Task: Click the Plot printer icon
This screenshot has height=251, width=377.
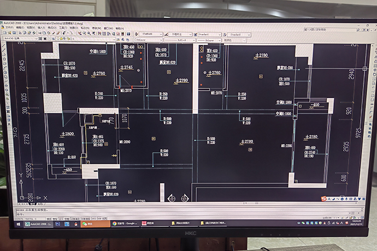Action: coord(20,33)
